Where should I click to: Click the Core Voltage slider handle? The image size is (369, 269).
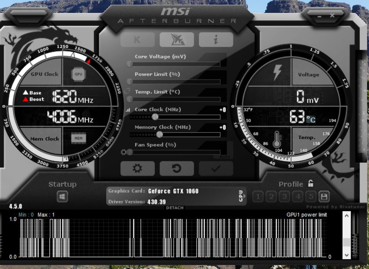coord(129,64)
